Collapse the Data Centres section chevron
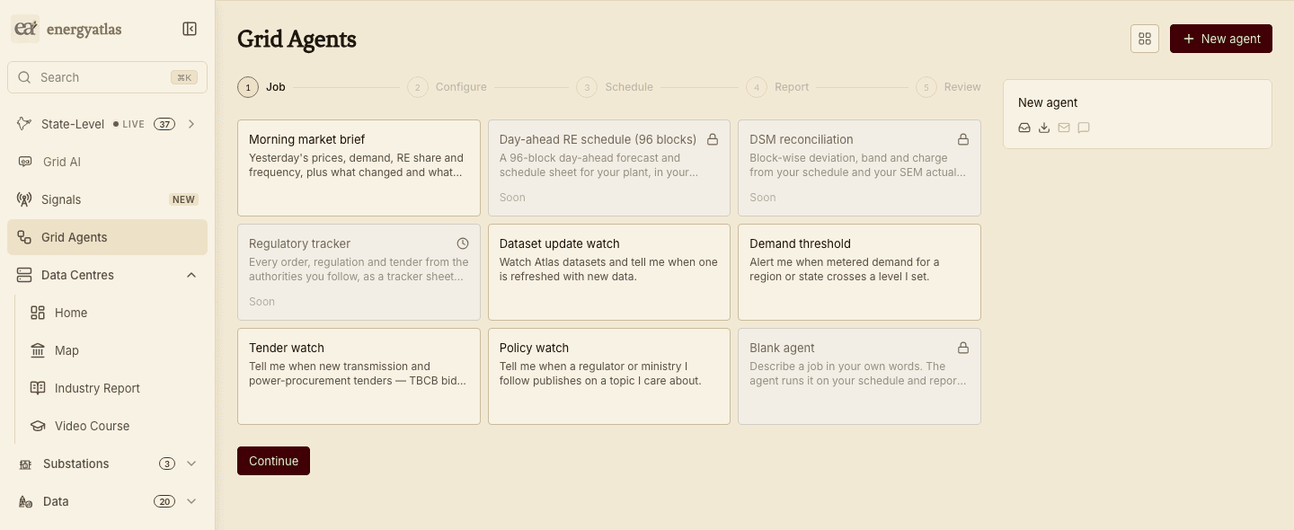The height and width of the screenshot is (530, 1294). 191,275
